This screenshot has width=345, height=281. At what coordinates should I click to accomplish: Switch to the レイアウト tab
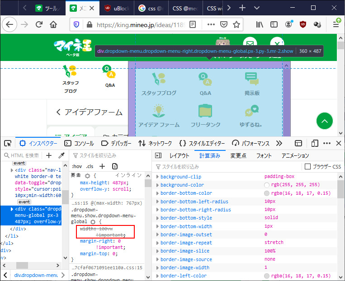point(179,155)
